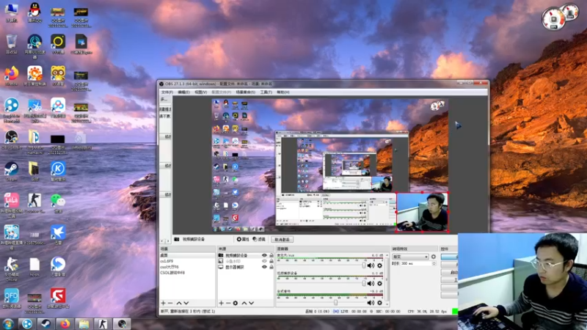This screenshot has width=587, height=330.
Task: Click Steam icon in taskbar
Action: (x=45, y=323)
